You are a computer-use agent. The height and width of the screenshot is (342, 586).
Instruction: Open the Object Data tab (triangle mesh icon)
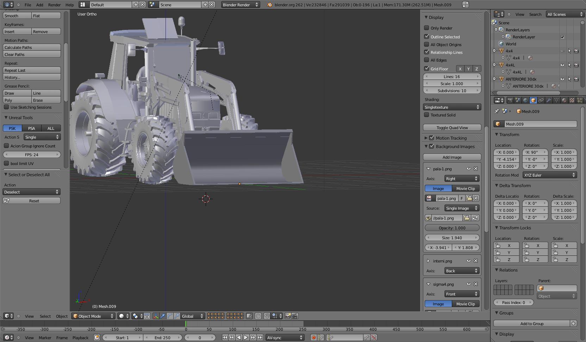point(556,100)
